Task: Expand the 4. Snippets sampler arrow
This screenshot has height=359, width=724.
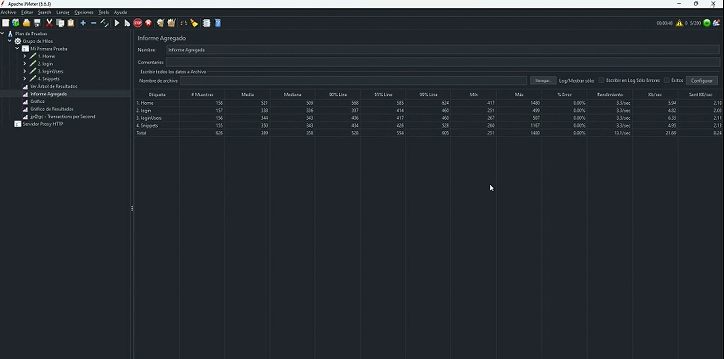Action: [x=25, y=79]
